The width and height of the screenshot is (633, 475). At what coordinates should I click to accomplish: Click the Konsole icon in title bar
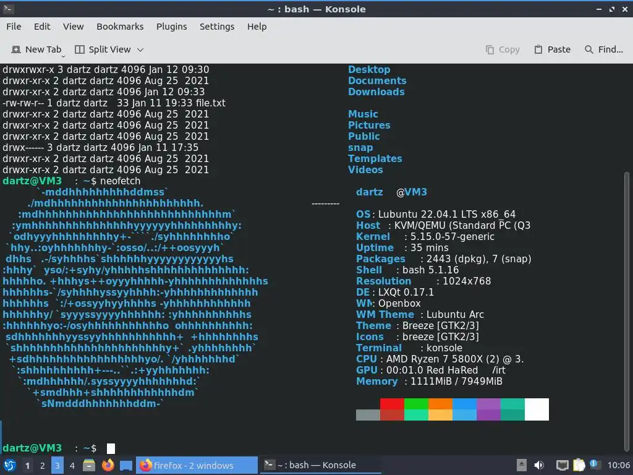pyautogui.click(x=7, y=9)
